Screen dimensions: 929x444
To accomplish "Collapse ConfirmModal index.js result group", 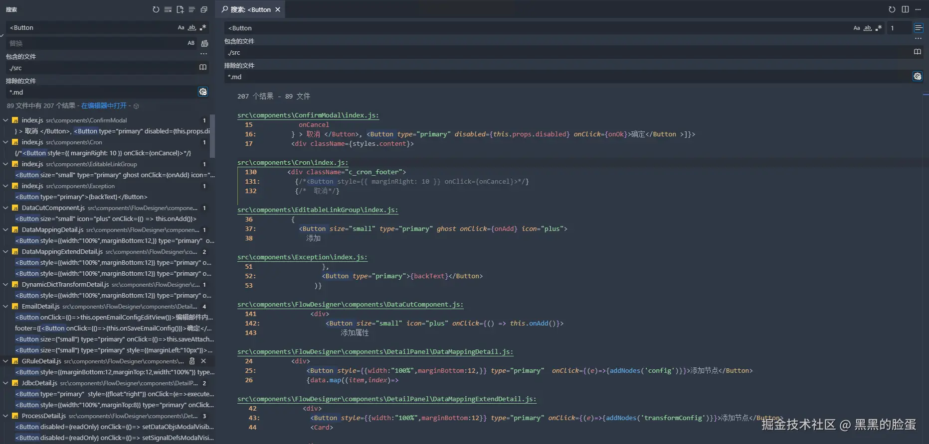I will tap(5, 120).
